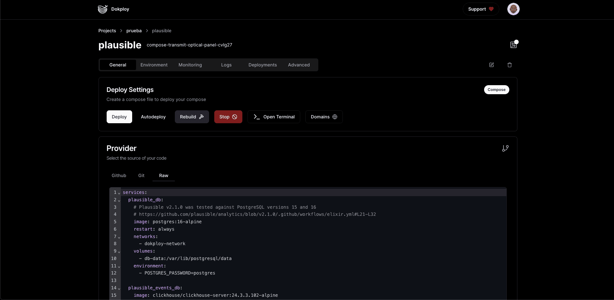Open Terminal for the compose

(x=274, y=117)
